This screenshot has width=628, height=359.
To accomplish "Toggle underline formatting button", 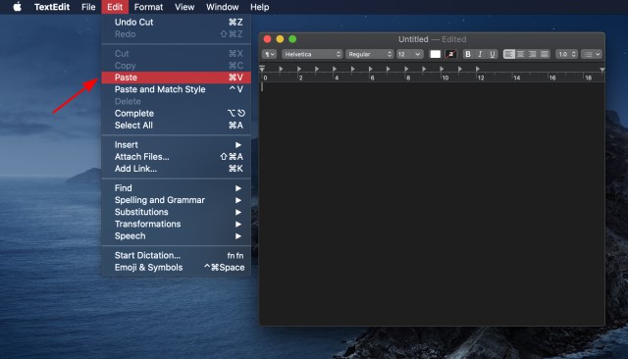I will [493, 54].
